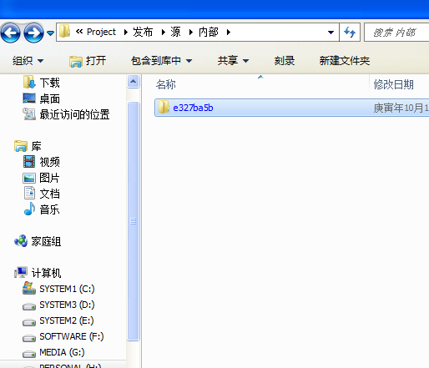Click the Project breadcrumb segment

pos(101,32)
